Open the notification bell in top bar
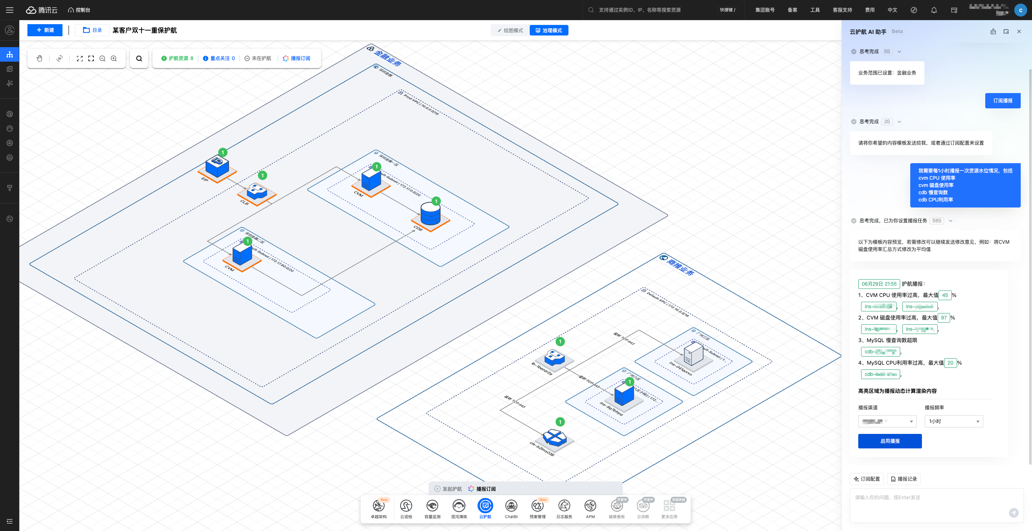Screen dimensions: 1032x531 tap(934, 10)
